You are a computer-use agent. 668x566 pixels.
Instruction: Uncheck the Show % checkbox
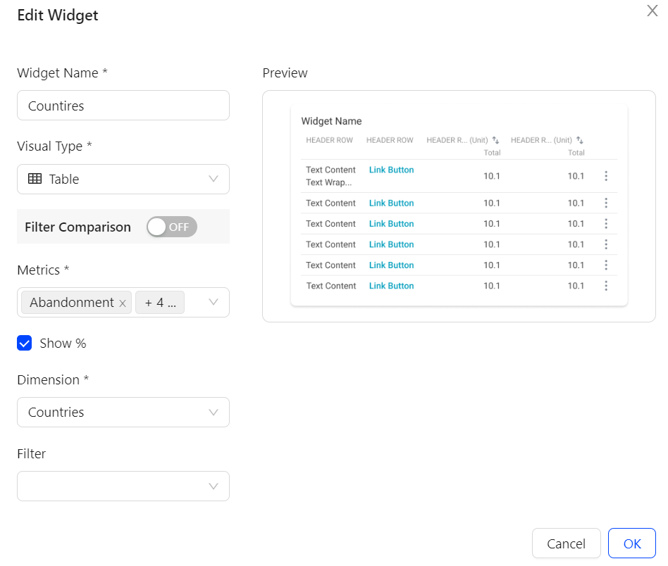25,344
